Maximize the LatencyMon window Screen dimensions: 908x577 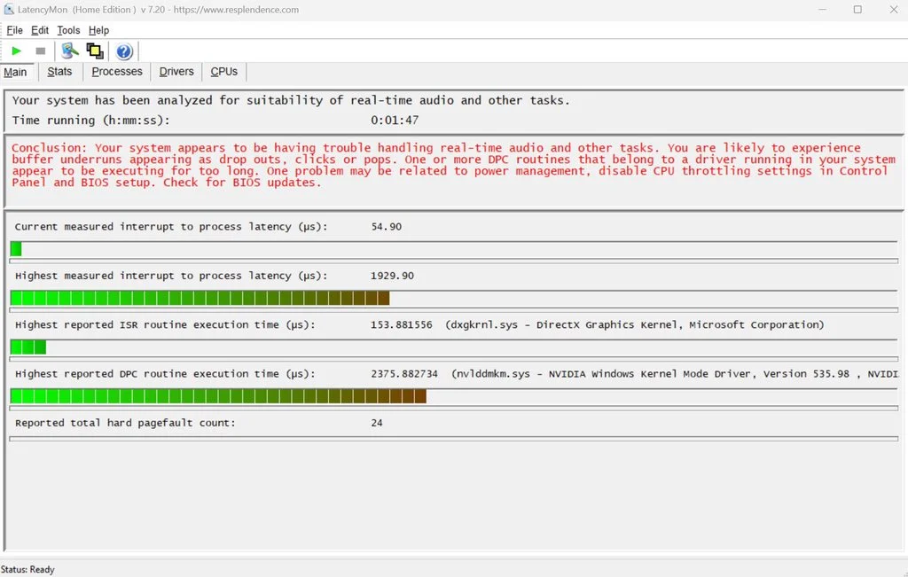pos(857,9)
